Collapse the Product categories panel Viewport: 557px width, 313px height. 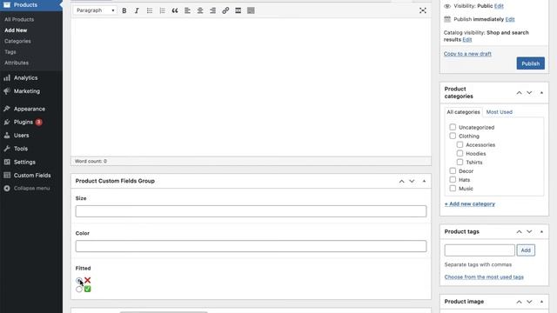pos(541,93)
